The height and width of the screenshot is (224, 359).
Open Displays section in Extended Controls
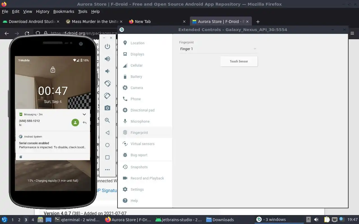point(145,54)
